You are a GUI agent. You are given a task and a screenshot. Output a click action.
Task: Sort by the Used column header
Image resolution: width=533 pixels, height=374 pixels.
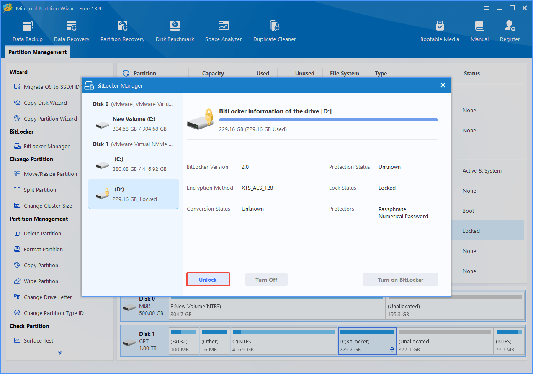(263, 73)
